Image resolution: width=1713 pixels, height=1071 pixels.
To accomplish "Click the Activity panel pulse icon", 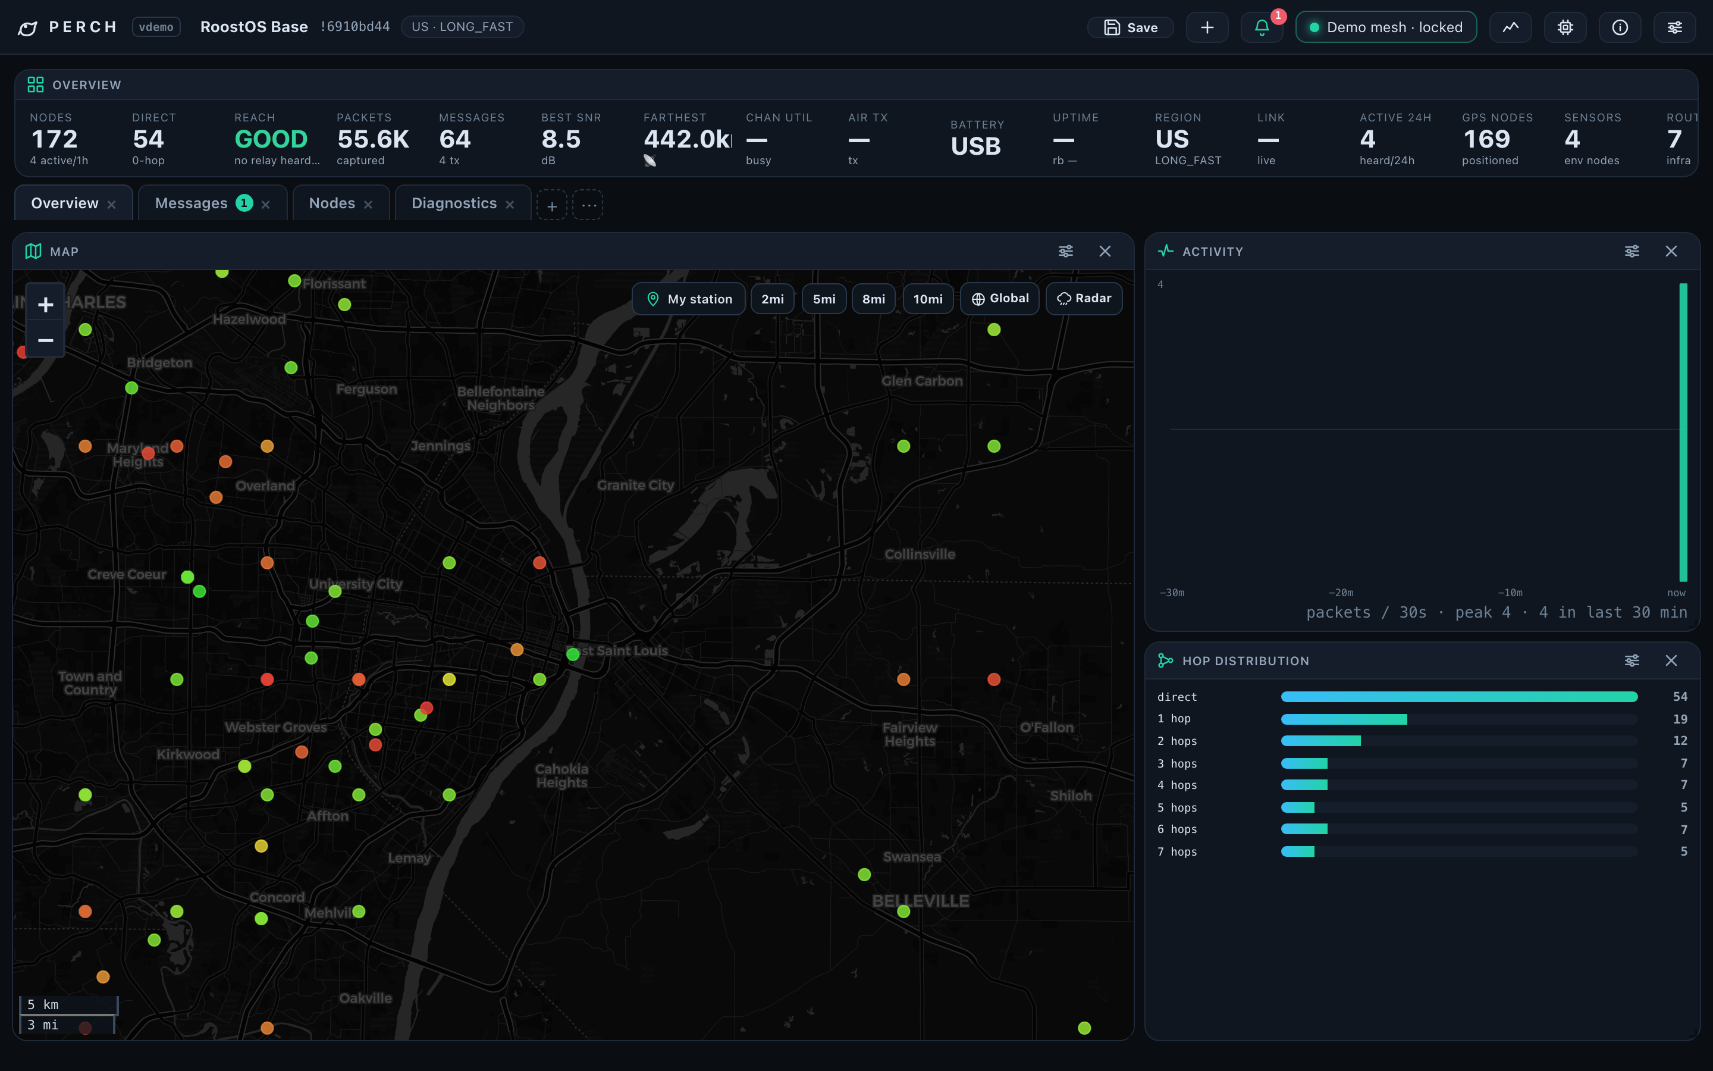I will coord(1166,252).
